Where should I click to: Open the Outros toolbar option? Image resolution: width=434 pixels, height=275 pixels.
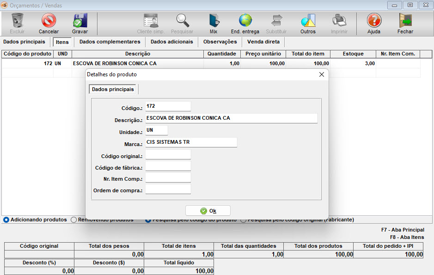click(308, 21)
